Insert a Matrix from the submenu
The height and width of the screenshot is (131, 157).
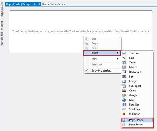point(133,67)
